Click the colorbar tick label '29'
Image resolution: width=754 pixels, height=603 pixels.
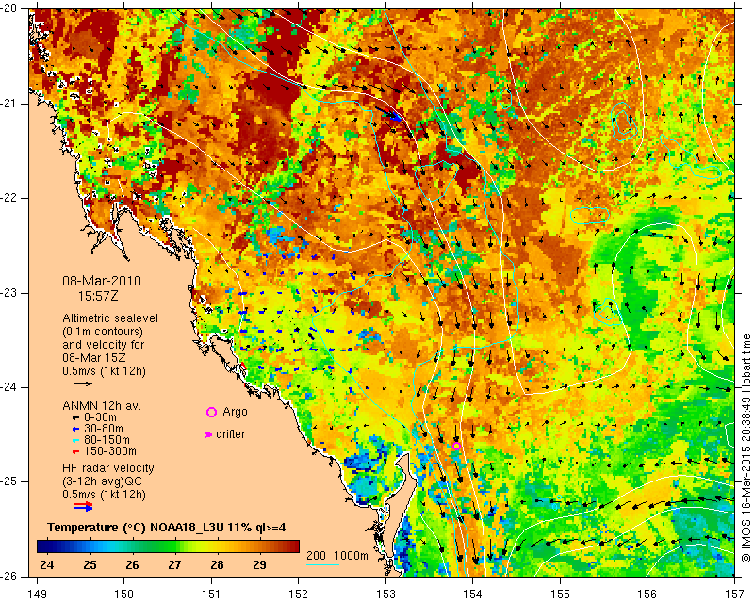tap(260, 564)
